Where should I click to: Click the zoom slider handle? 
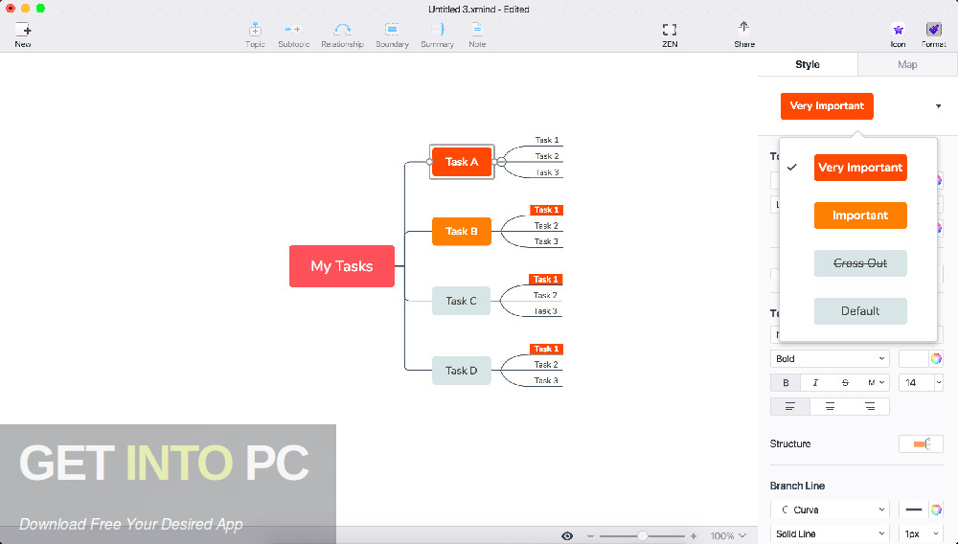(642, 535)
